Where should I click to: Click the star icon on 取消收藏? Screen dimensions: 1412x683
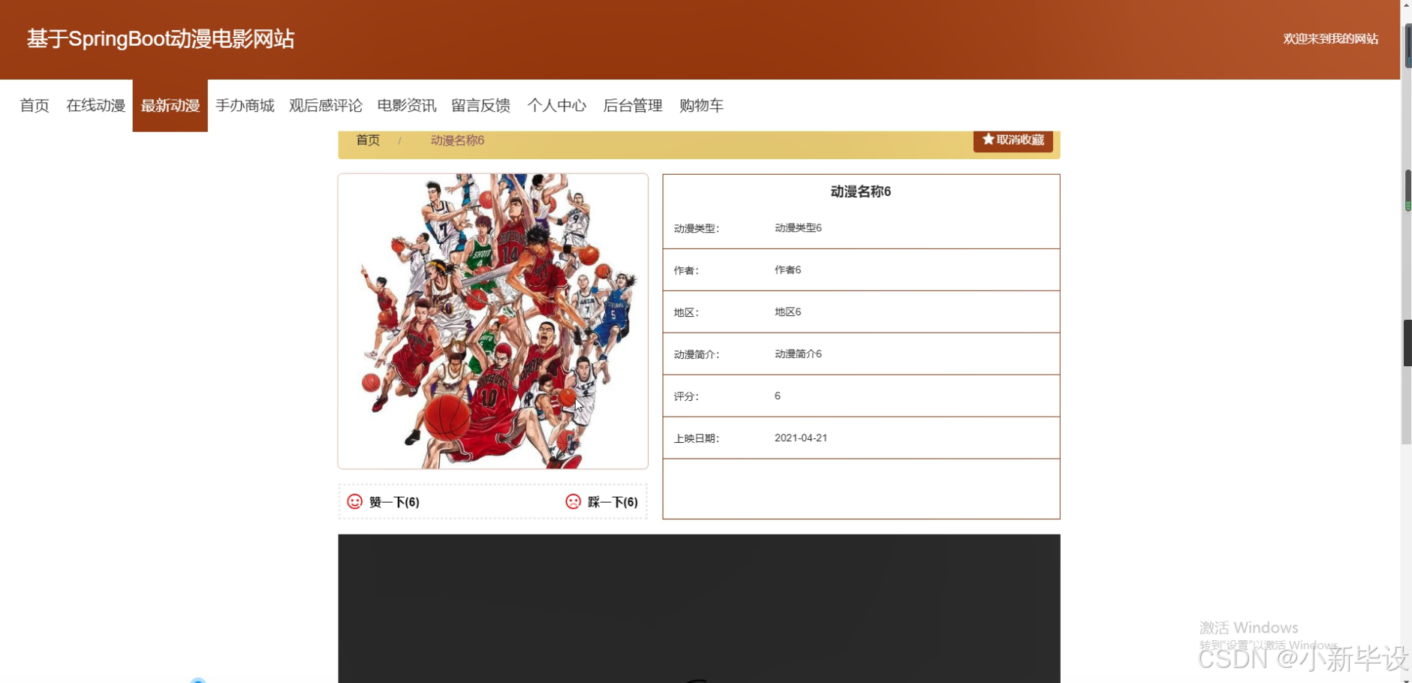tap(987, 140)
